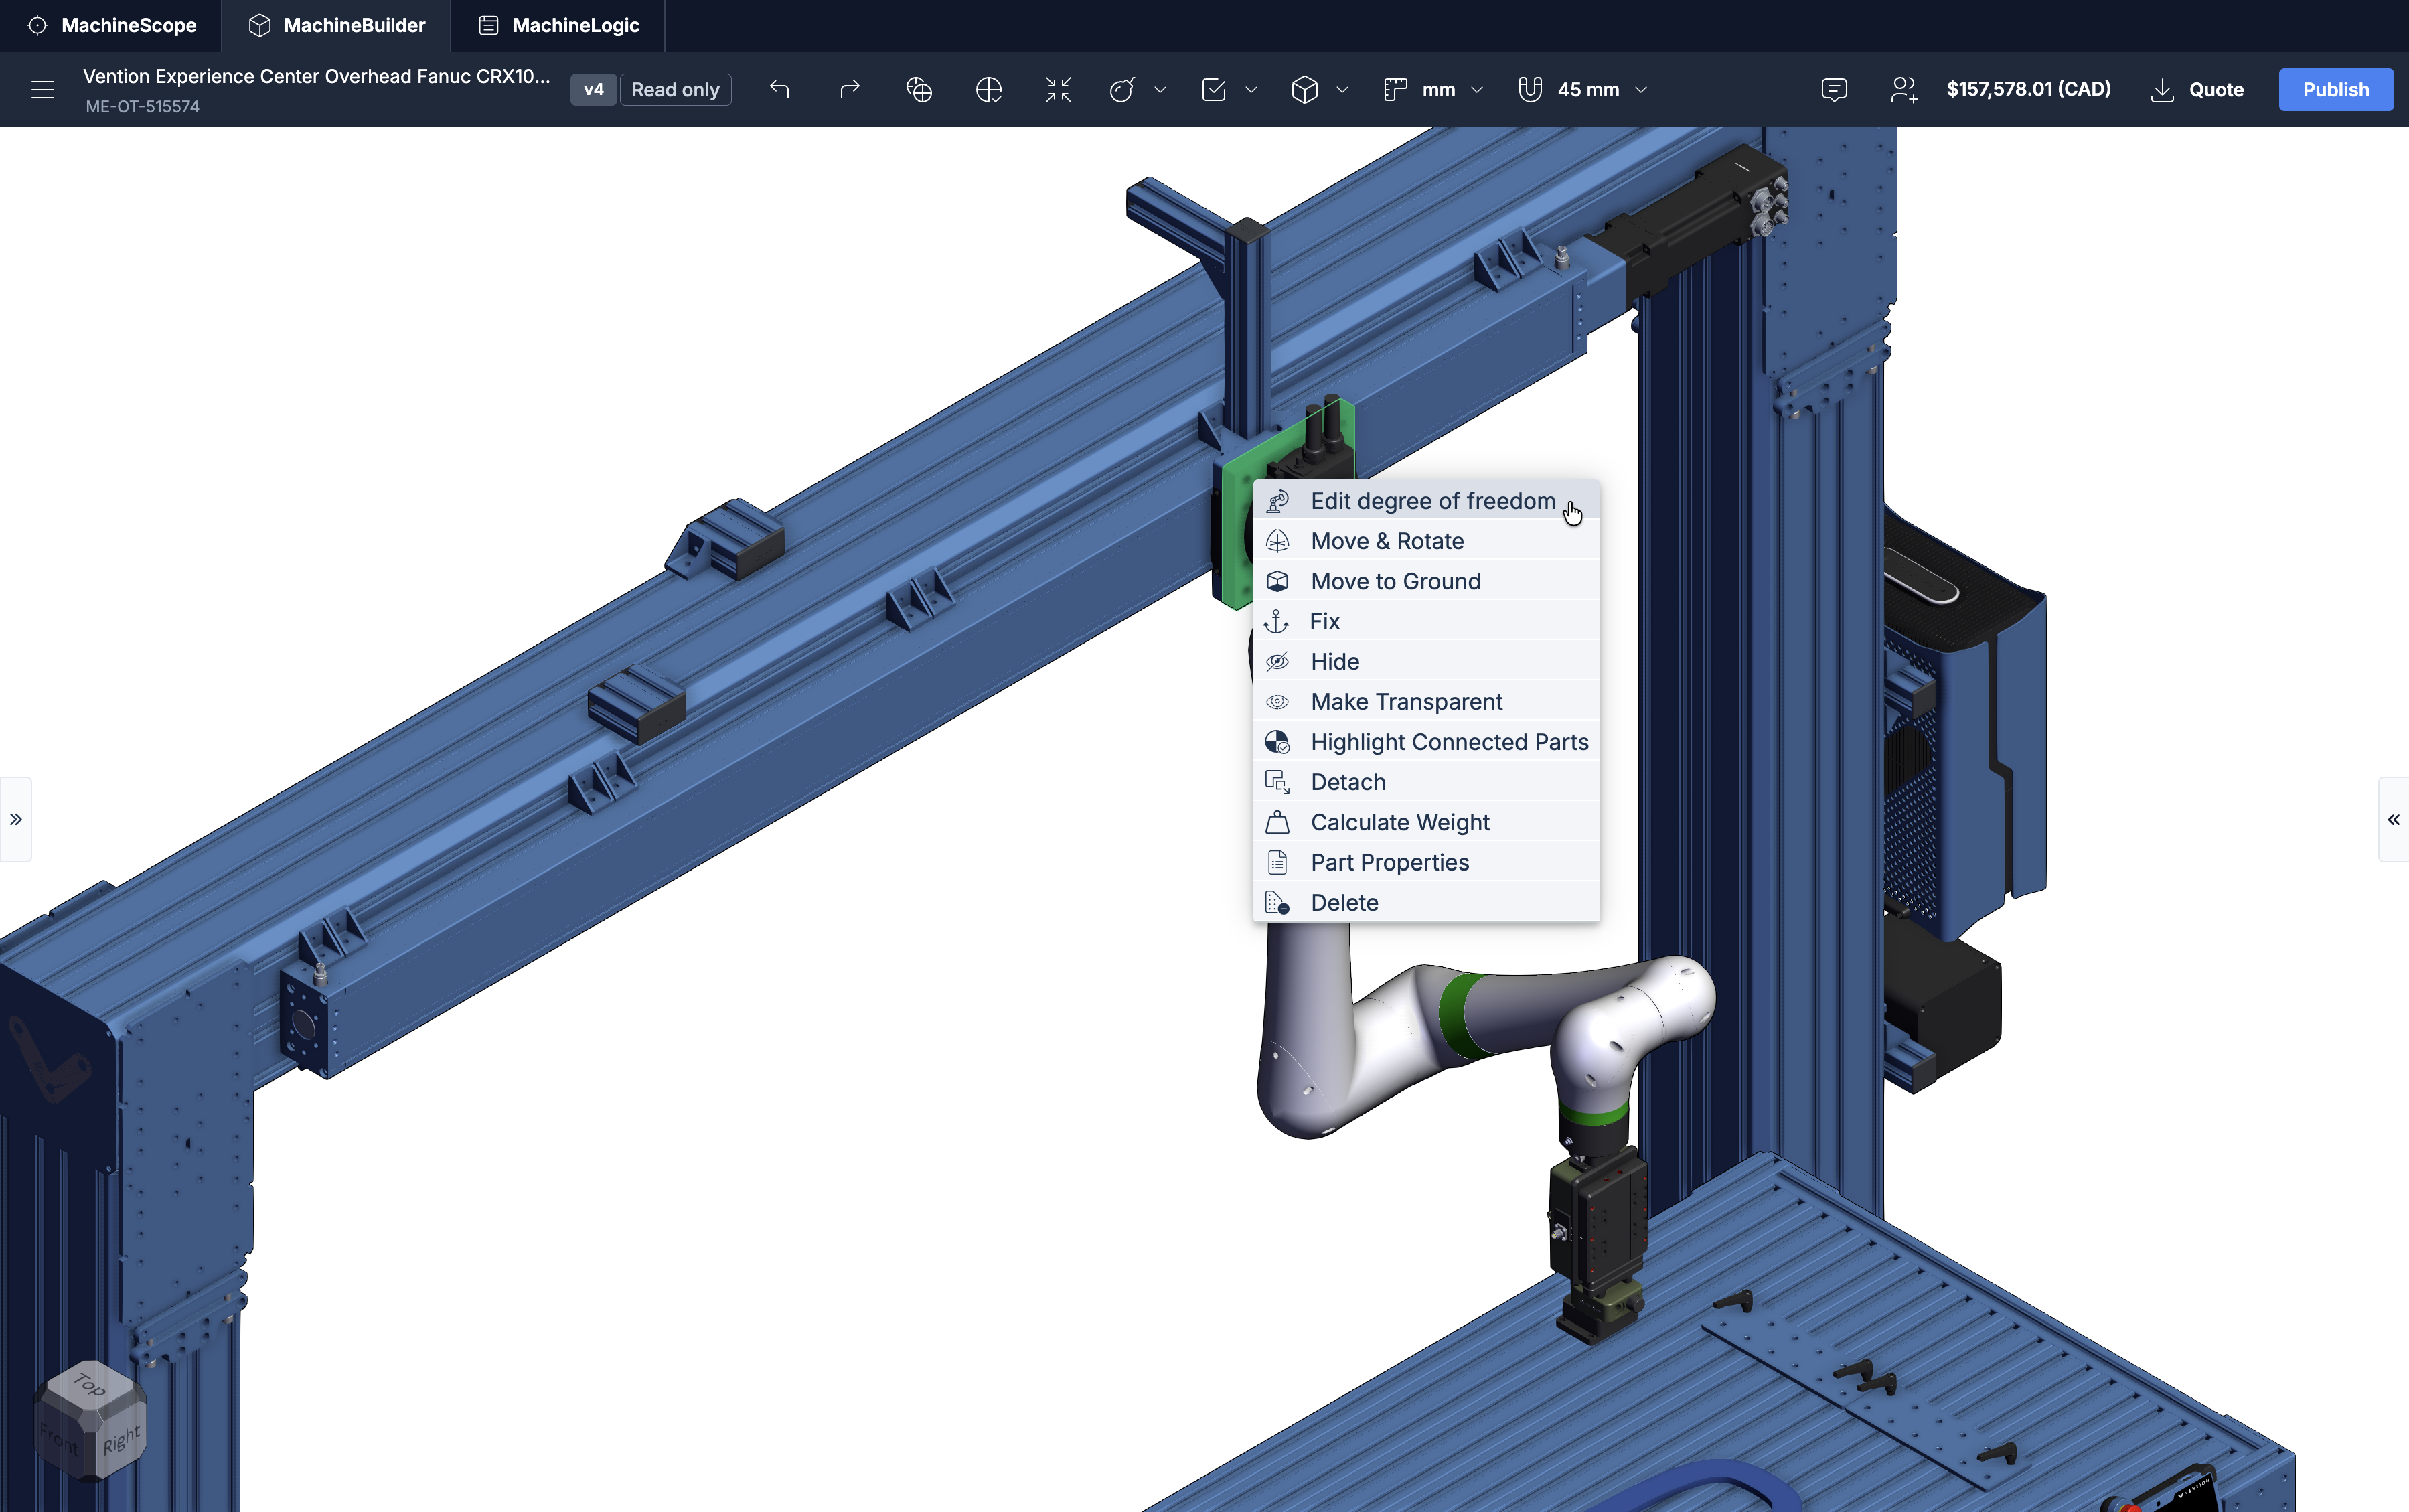The width and height of the screenshot is (2409, 1512).
Task: Choose Calculate Weight in context menu
Action: coord(1426,822)
